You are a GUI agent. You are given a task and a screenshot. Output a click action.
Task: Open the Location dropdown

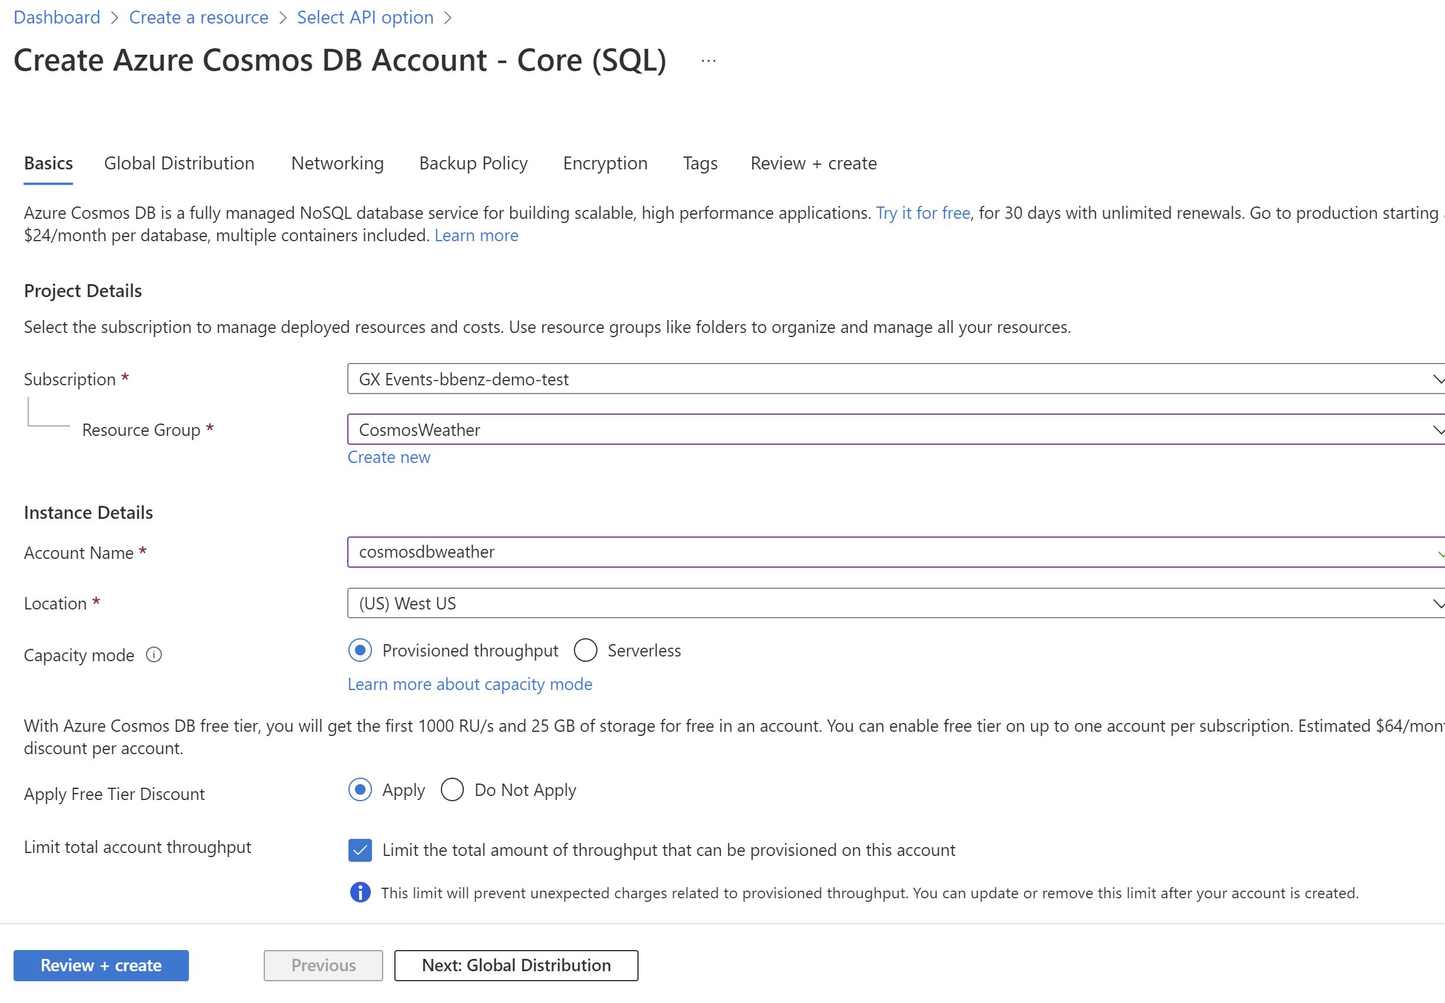896,604
